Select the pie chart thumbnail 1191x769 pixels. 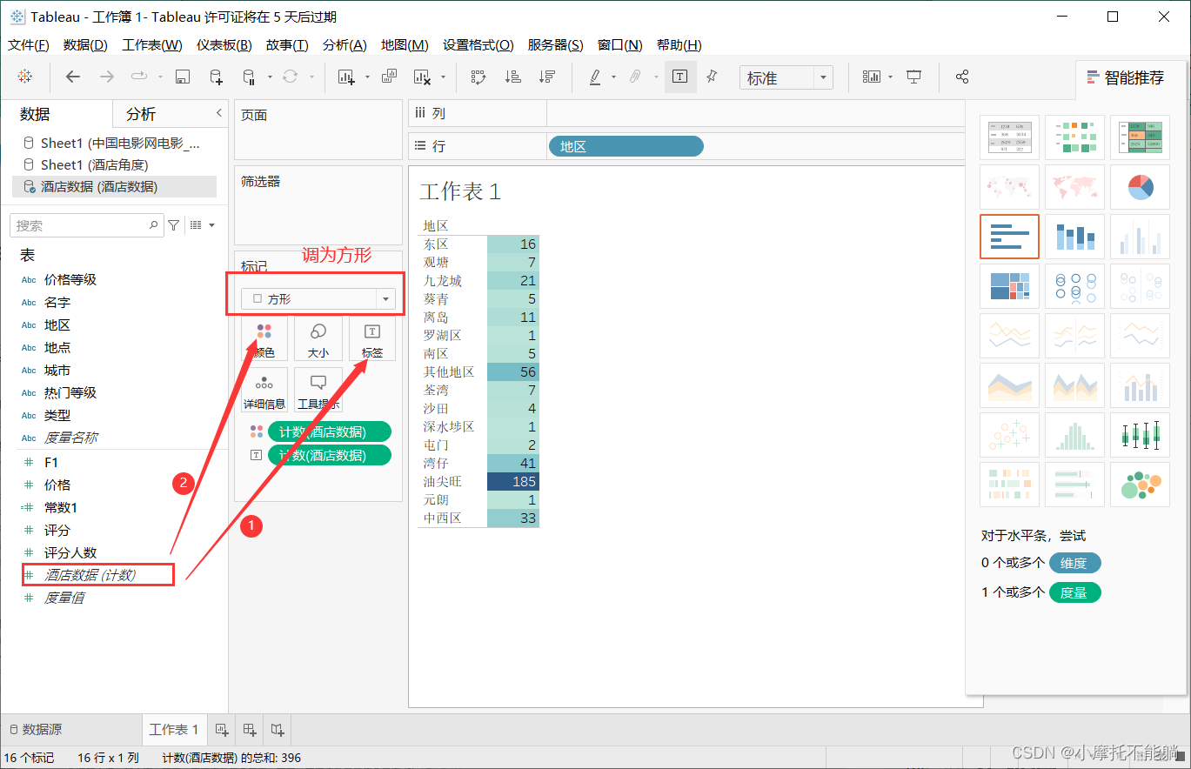1140,187
